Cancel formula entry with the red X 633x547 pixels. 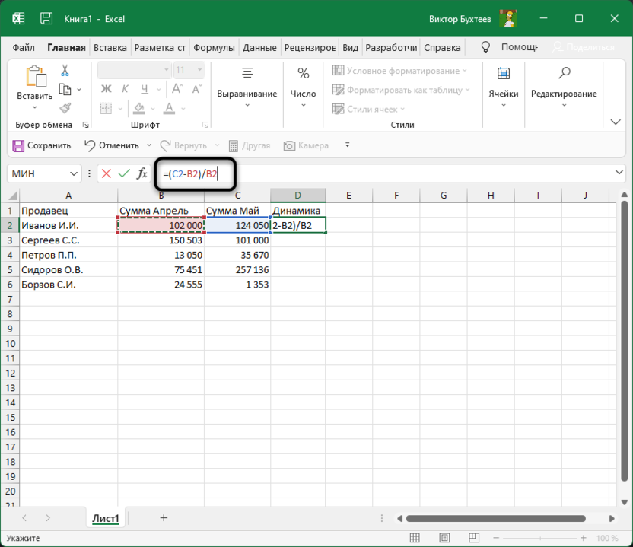107,173
